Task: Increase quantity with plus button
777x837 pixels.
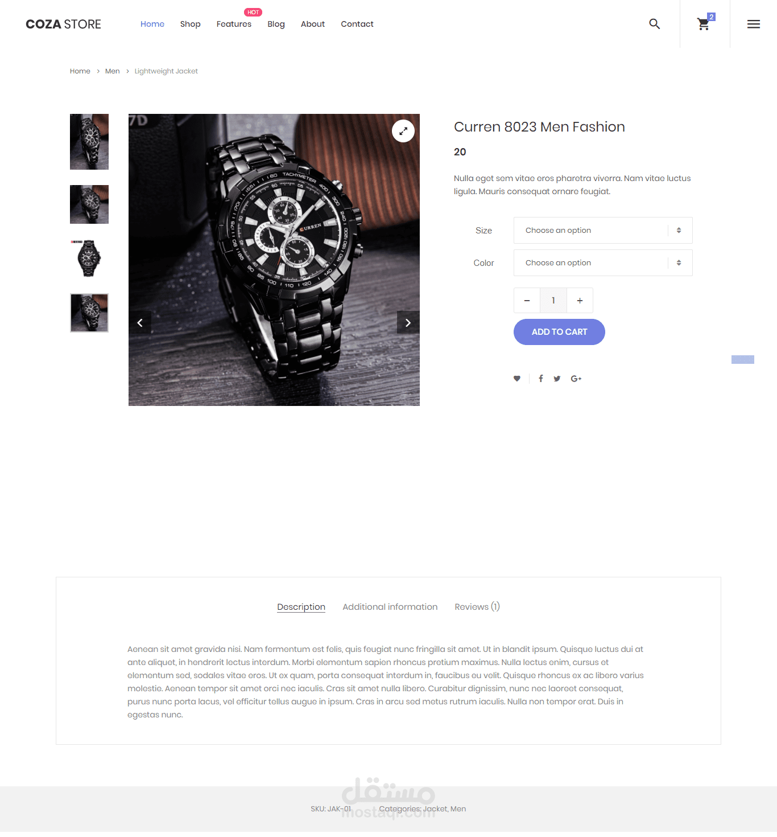Action: point(580,301)
